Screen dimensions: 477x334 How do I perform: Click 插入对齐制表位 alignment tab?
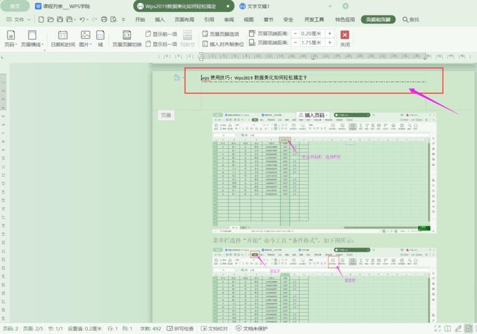pyautogui.click(x=223, y=44)
